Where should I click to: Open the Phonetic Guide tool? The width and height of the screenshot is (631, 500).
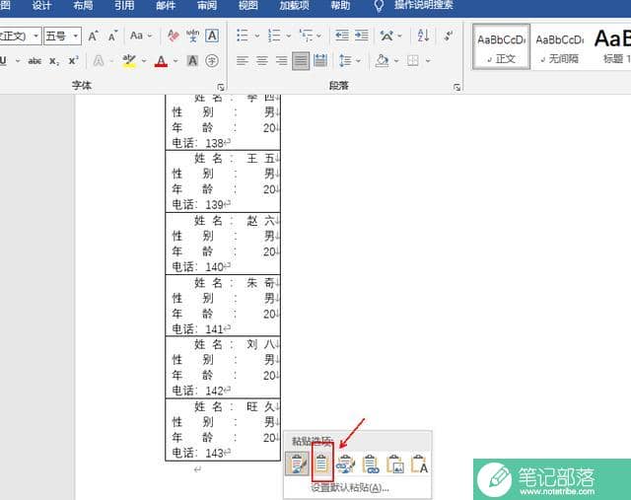[193, 36]
